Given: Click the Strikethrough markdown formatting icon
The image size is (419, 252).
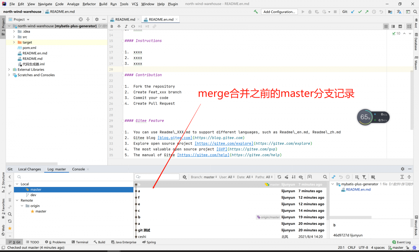Looking at the screenshot, I should pyautogui.click(x=119, y=26).
